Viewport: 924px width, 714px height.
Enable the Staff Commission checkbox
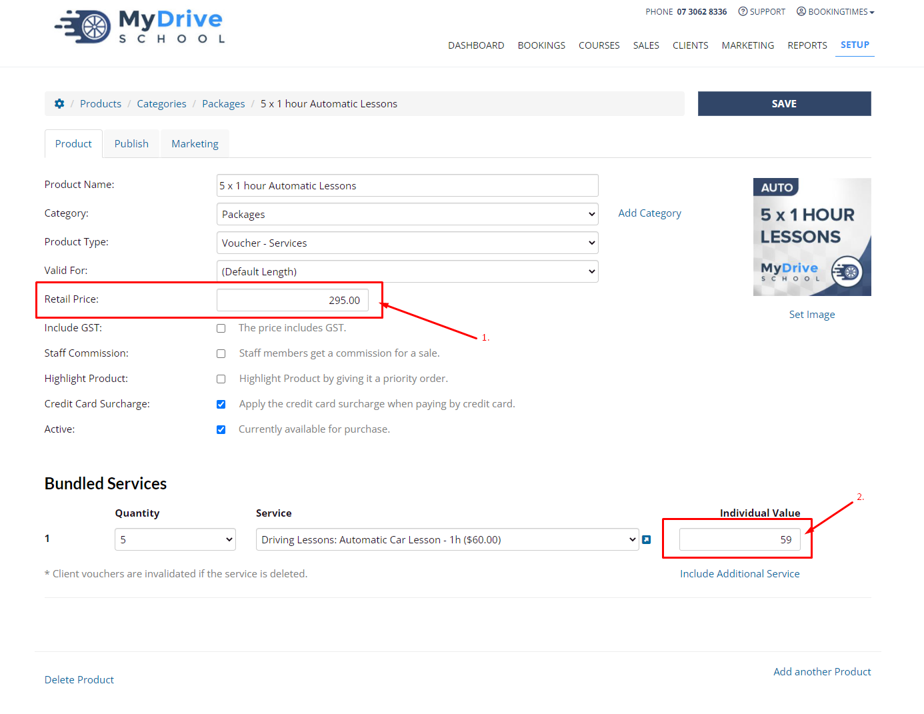(221, 353)
